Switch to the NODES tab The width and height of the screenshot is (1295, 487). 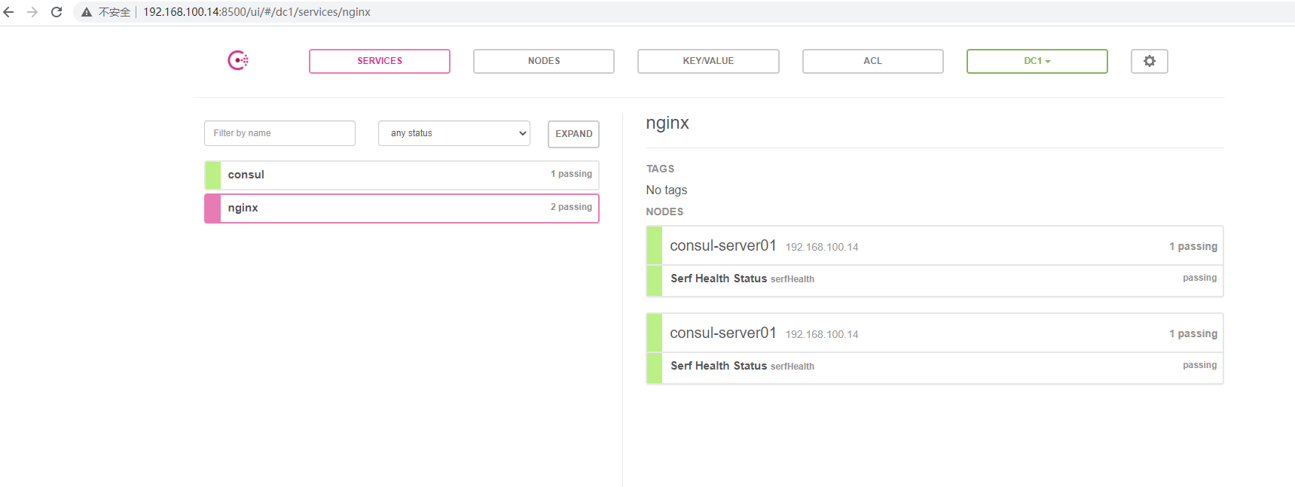(544, 61)
